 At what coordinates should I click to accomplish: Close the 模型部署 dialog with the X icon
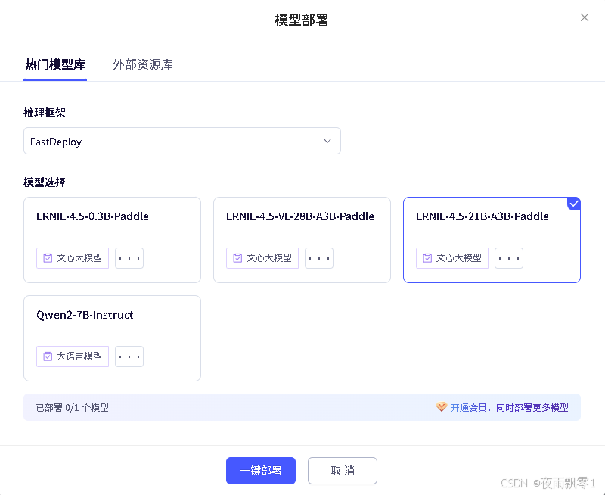pyautogui.click(x=585, y=17)
